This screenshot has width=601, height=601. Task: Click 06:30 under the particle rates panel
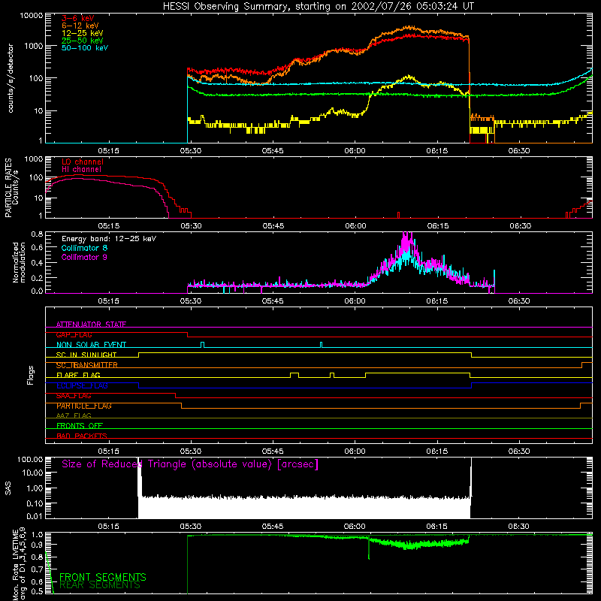point(520,226)
